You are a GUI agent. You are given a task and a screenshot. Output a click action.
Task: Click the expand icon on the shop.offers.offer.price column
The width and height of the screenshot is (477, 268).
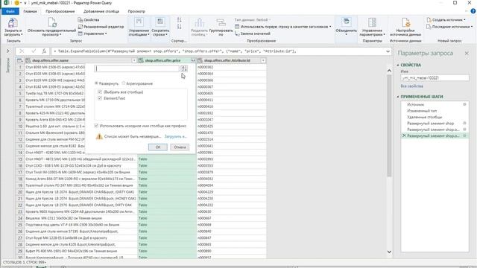point(193,60)
